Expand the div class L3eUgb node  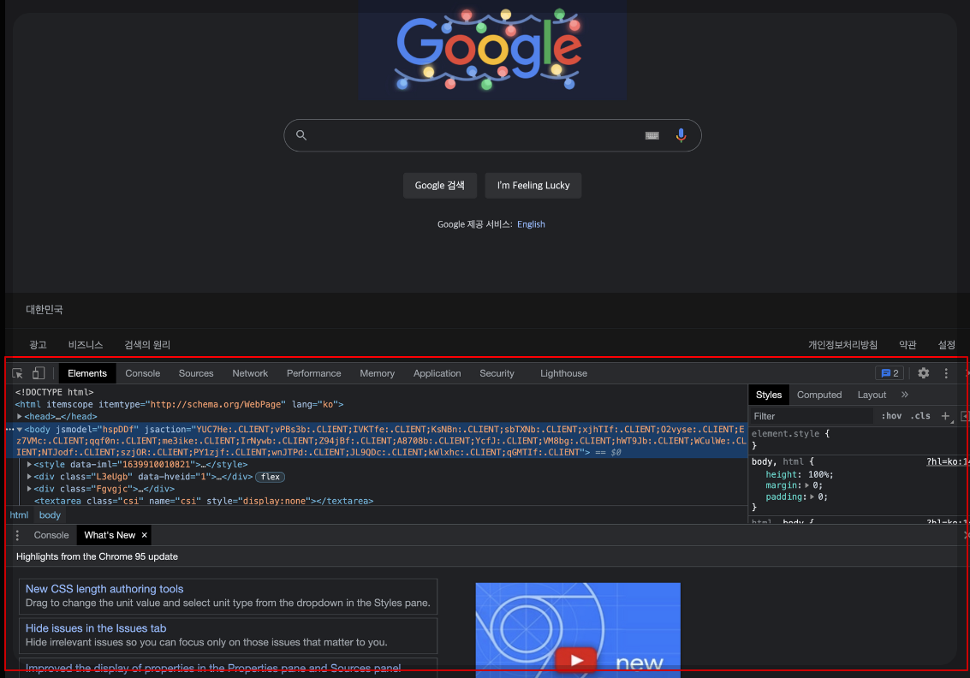[x=29, y=476]
